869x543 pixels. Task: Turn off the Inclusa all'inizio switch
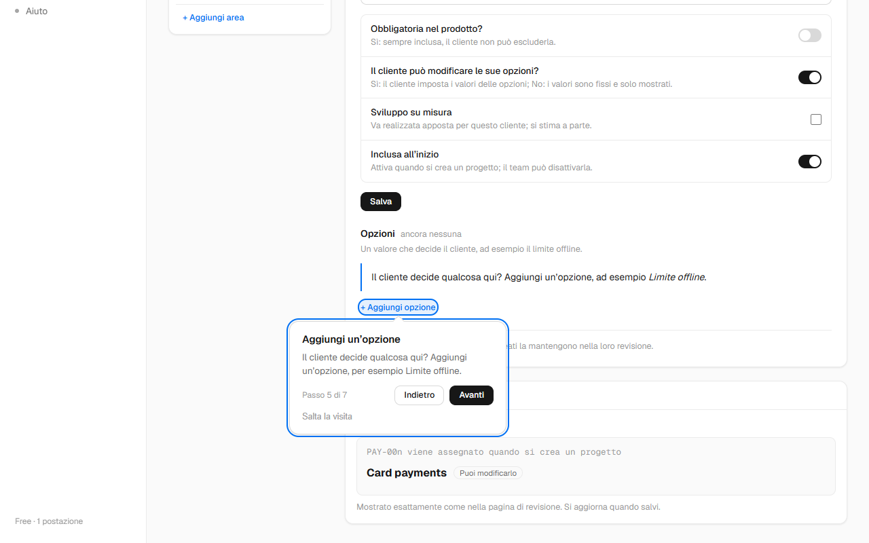[x=809, y=162]
